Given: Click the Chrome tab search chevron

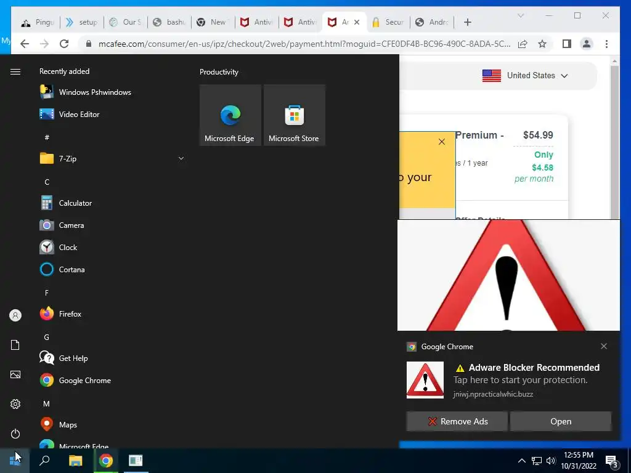Looking at the screenshot, I should coord(520,15).
